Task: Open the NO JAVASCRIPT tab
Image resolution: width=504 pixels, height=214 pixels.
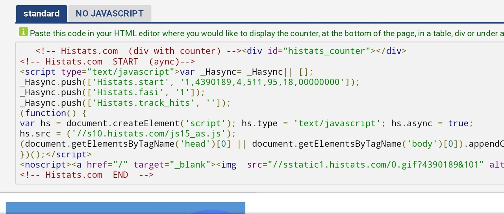Action: pyautogui.click(x=109, y=13)
